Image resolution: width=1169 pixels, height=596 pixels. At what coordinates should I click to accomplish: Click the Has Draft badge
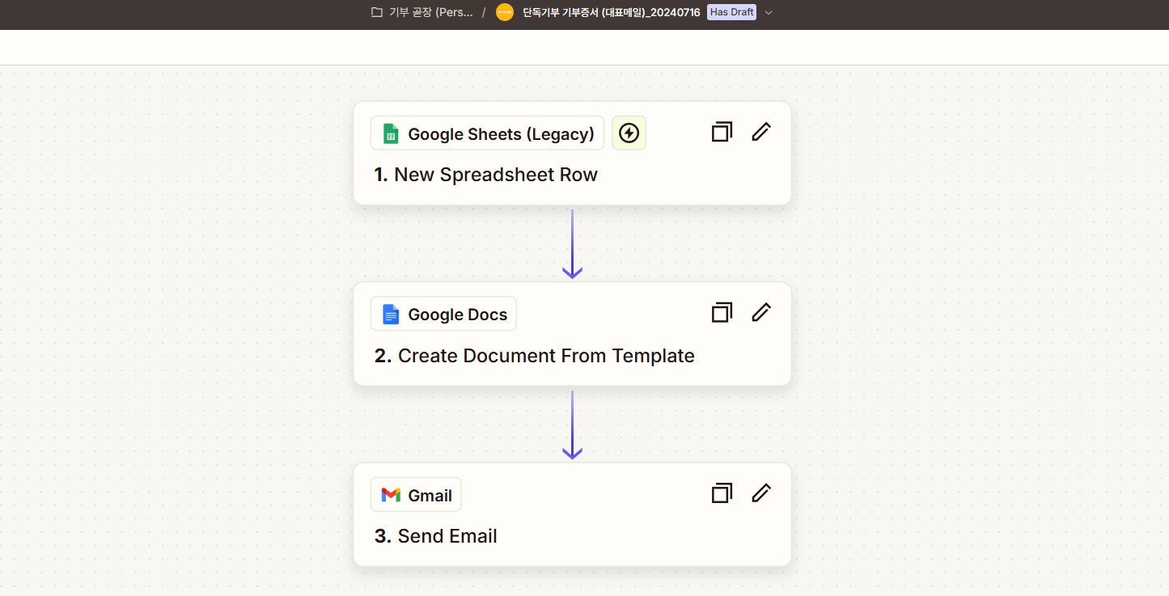(x=731, y=12)
